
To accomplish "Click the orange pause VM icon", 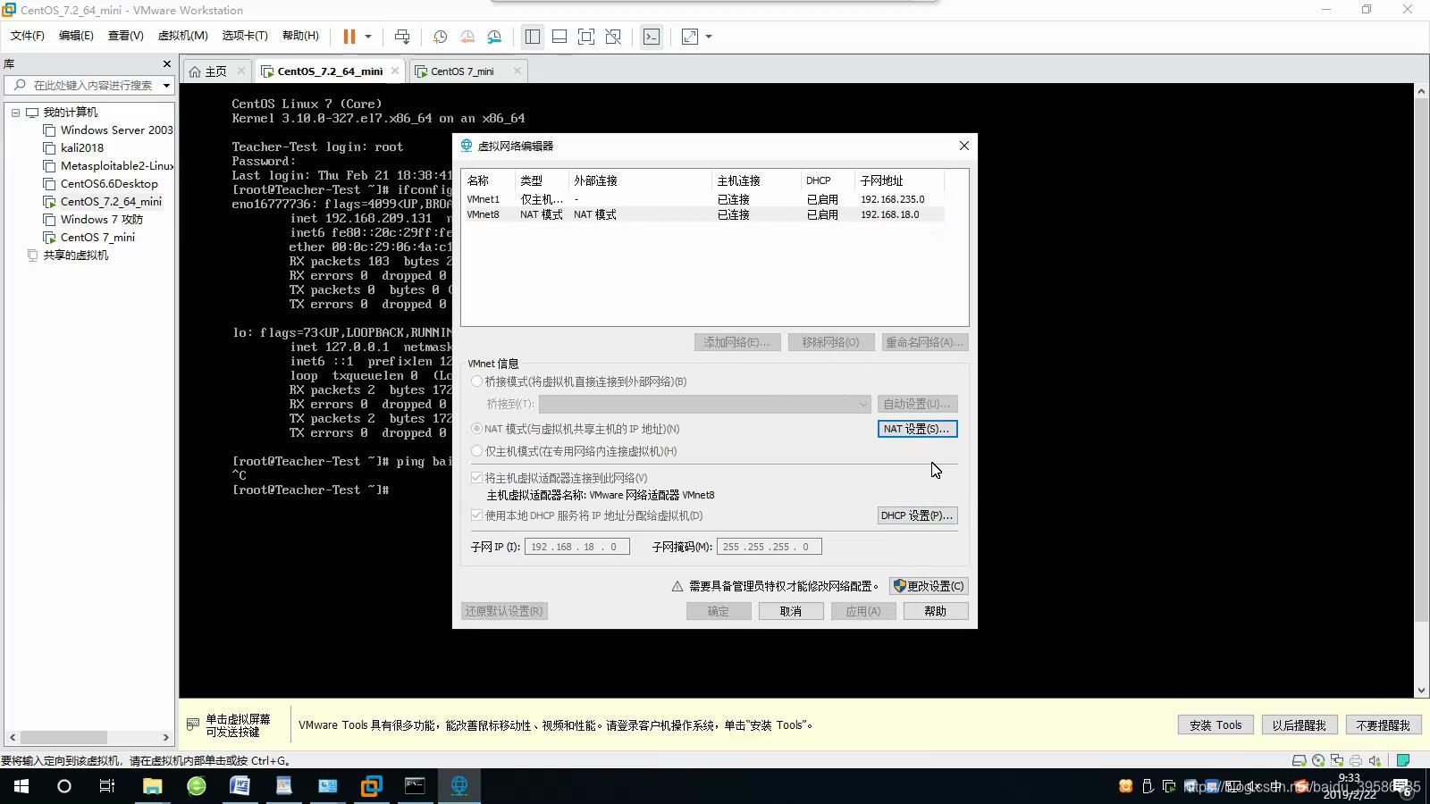I will [349, 37].
